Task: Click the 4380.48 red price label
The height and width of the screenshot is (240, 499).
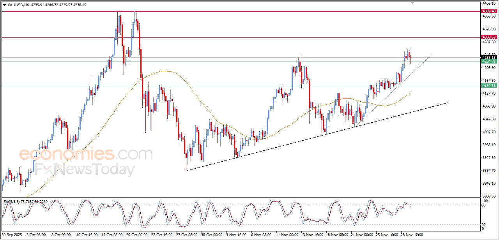Action: point(489,11)
